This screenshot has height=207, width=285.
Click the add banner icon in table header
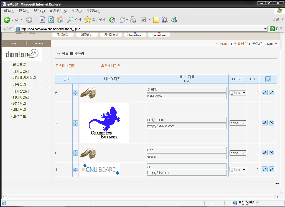coord(268,79)
